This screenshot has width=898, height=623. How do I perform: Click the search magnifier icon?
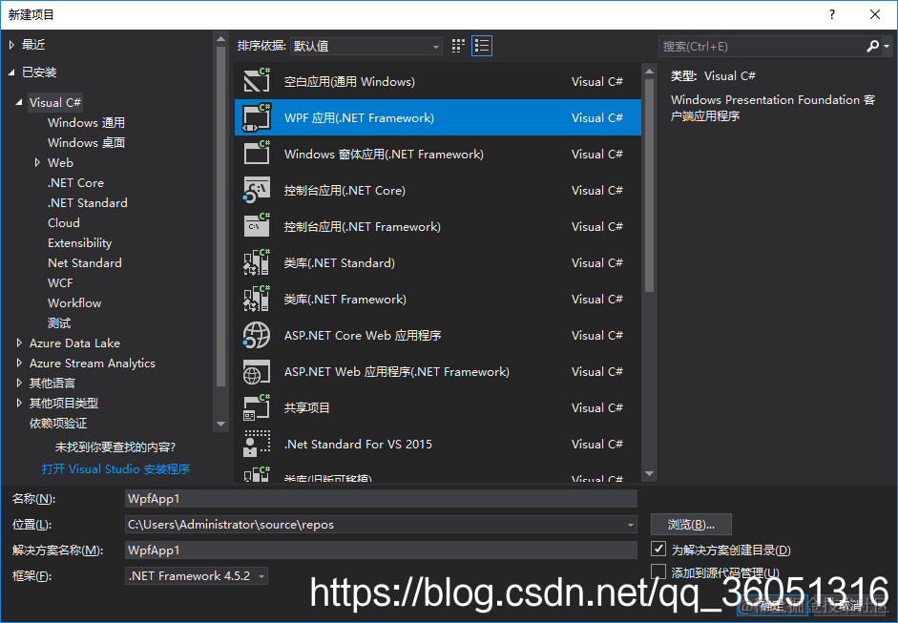873,46
